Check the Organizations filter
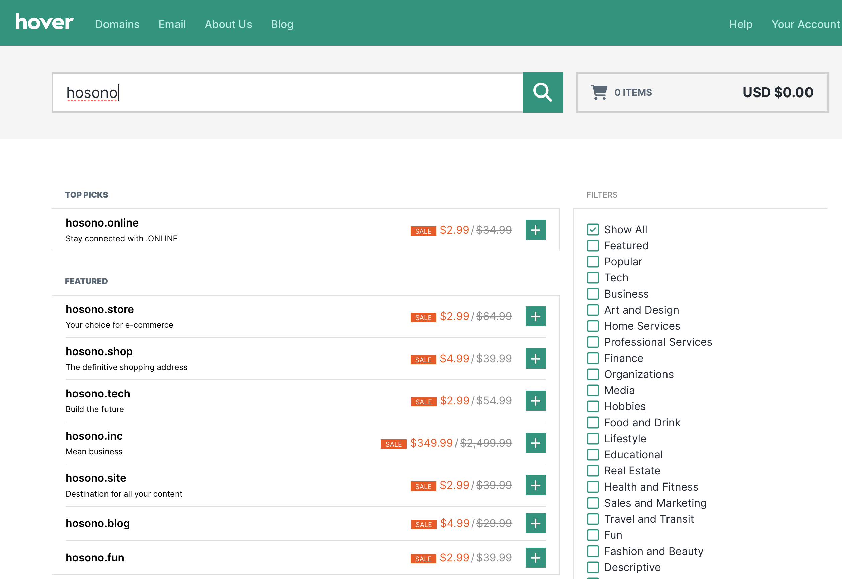The width and height of the screenshot is (842, 579). [593, 374]
